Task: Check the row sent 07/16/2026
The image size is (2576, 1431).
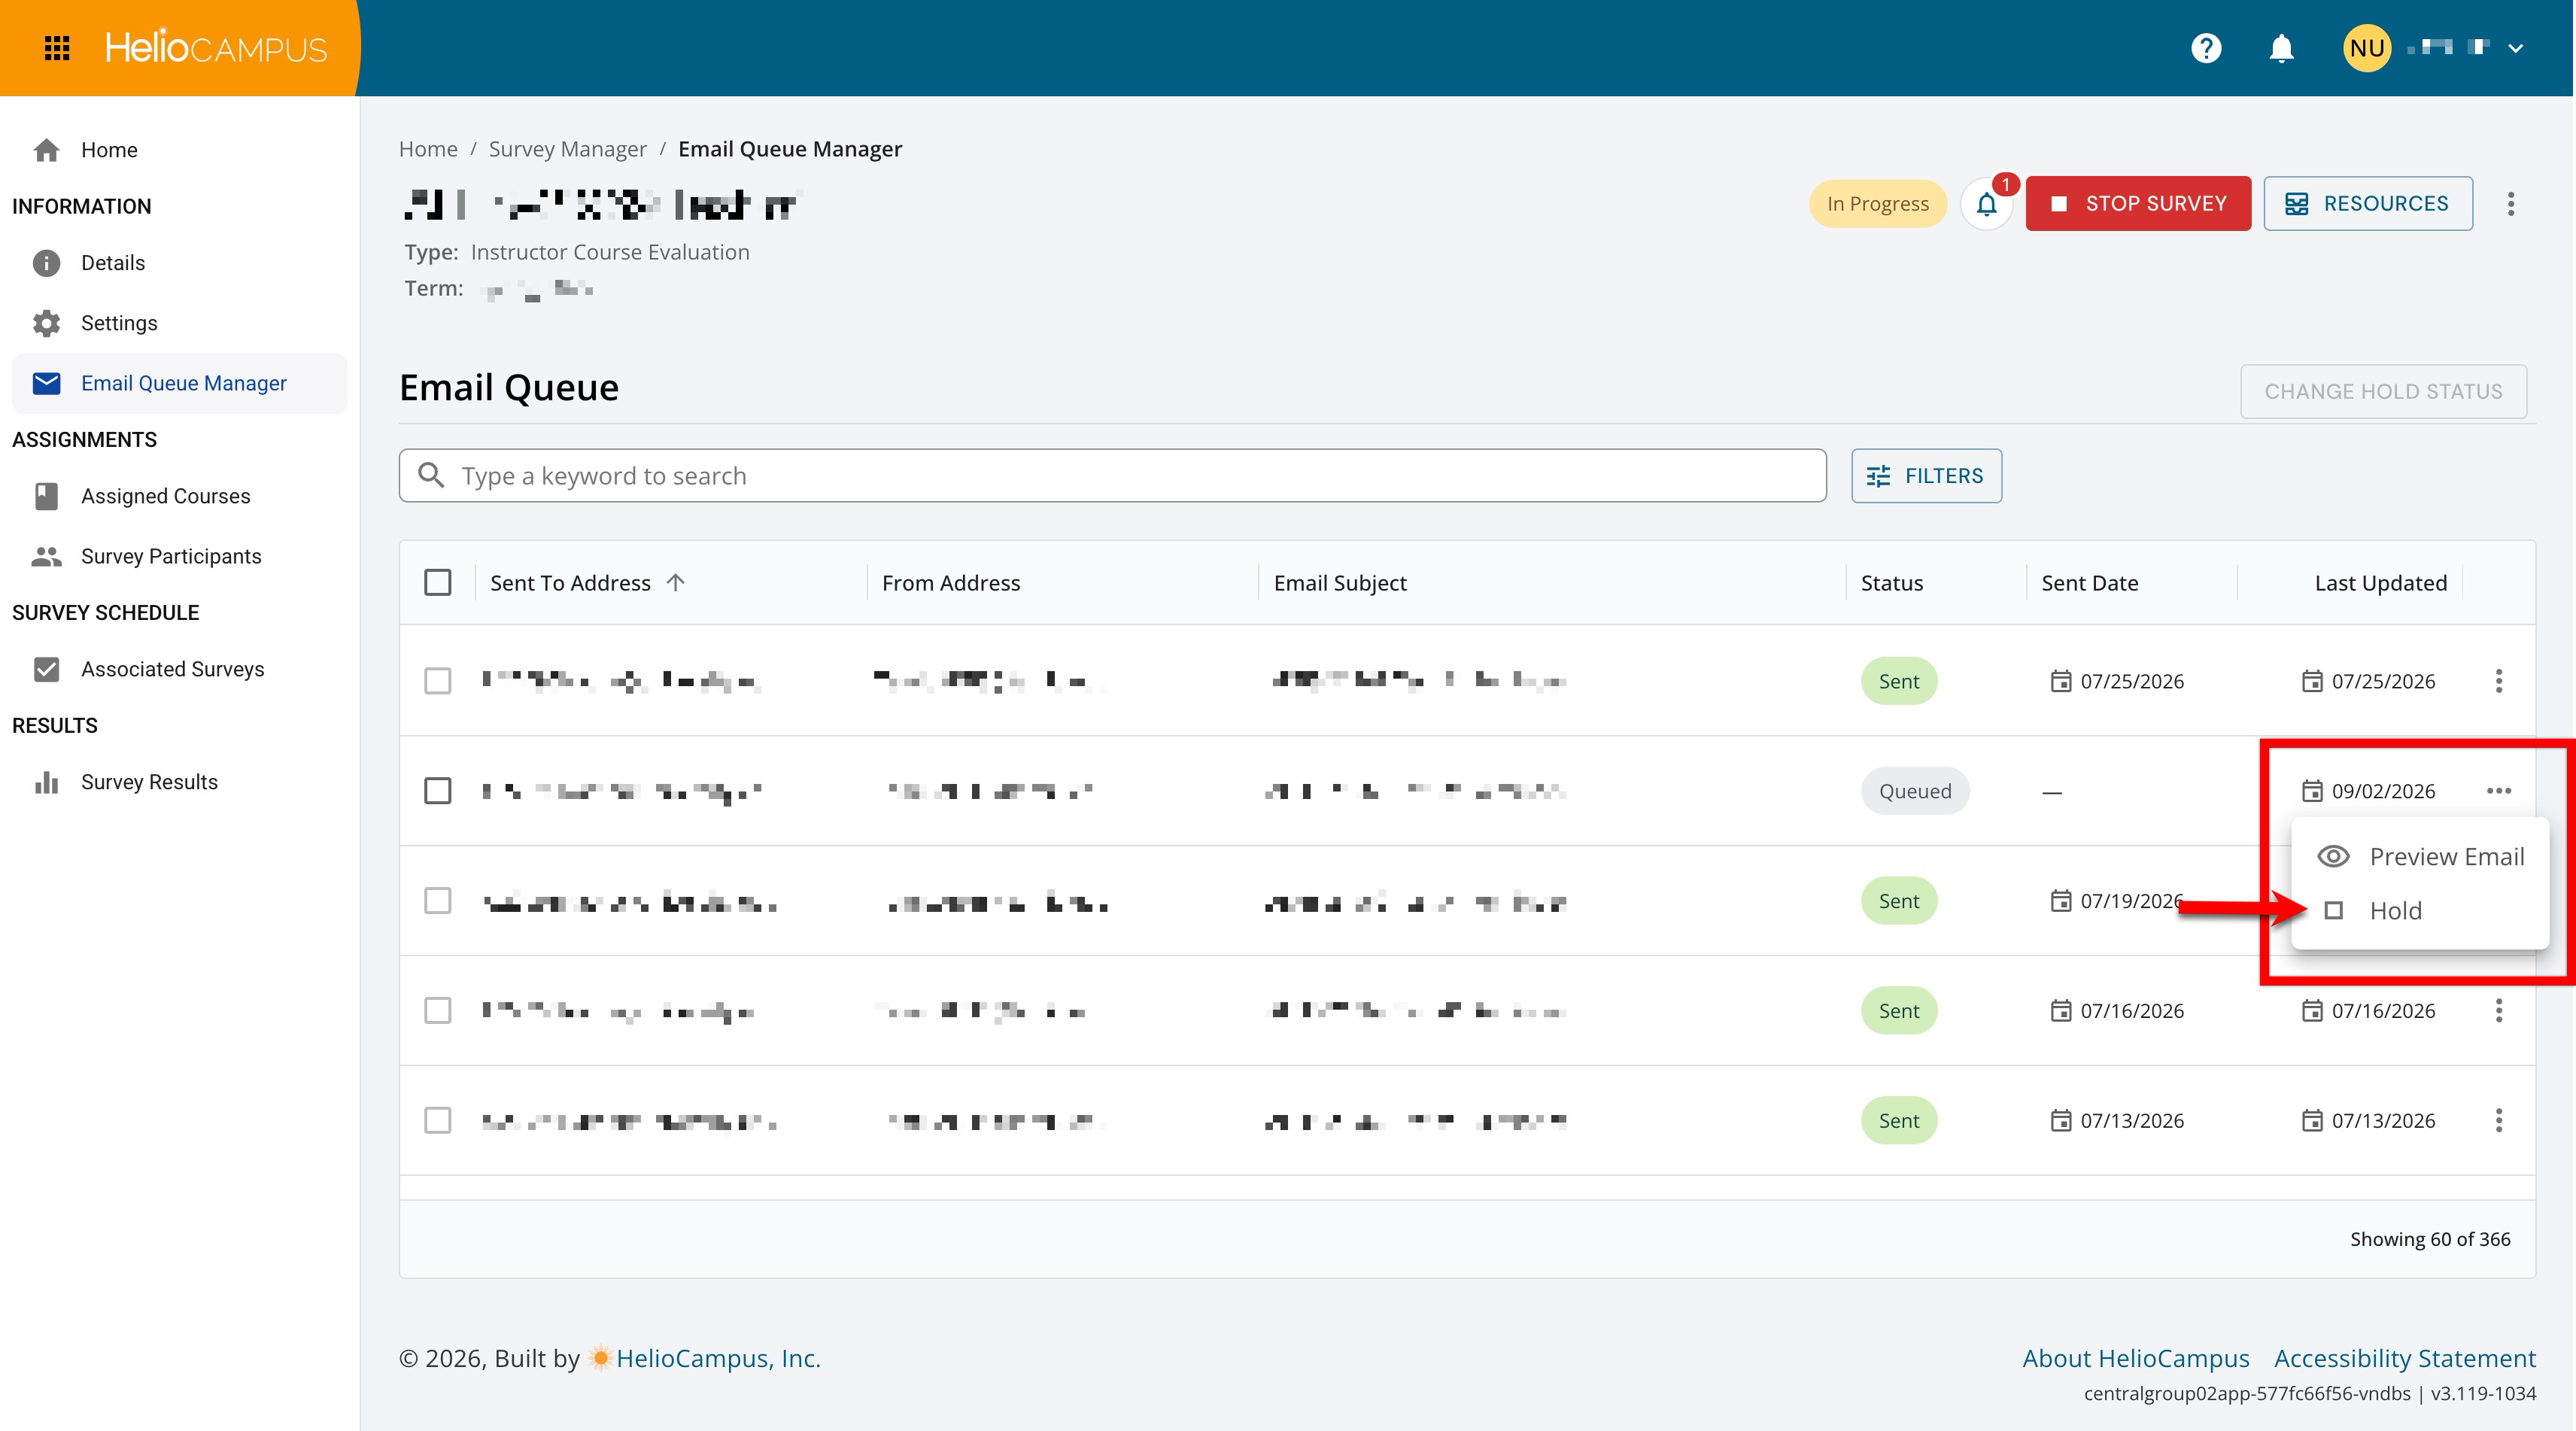Action: point(438,1011)
